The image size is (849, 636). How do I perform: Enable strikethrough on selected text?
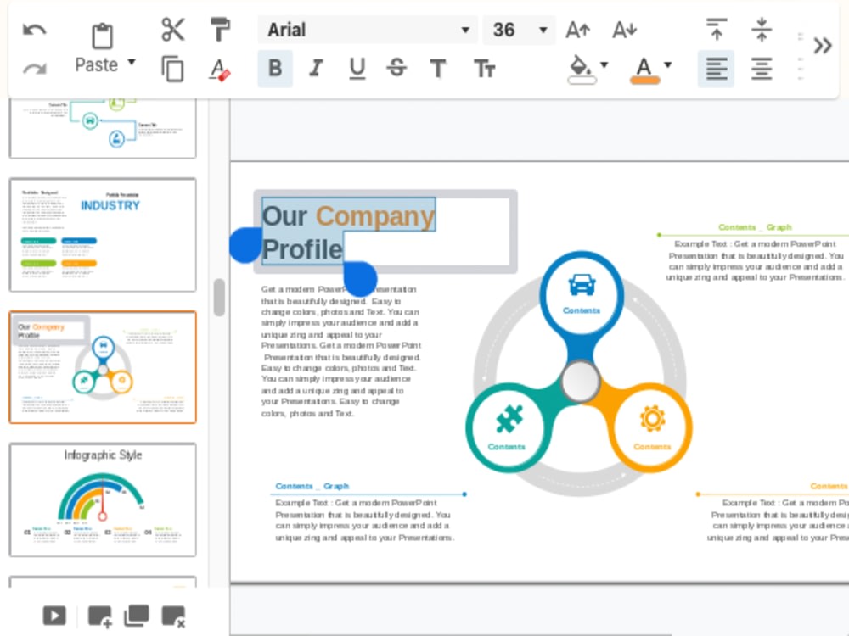[x=396, y=69]
